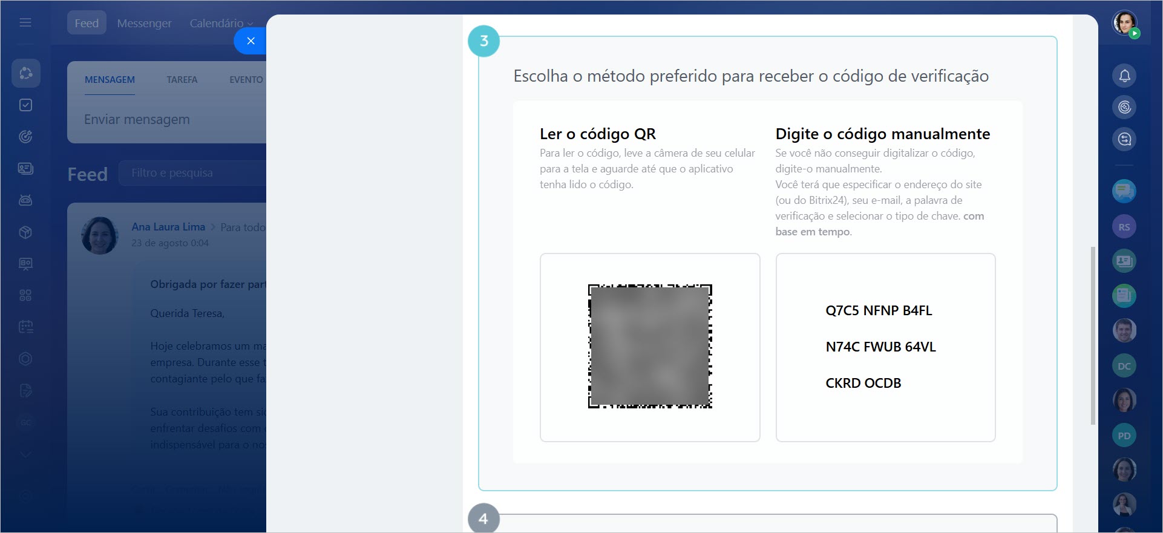This screenshot has height=533, width=1163.
Task: Select the MENSAGEM tab
Action: tap(110, 80)
